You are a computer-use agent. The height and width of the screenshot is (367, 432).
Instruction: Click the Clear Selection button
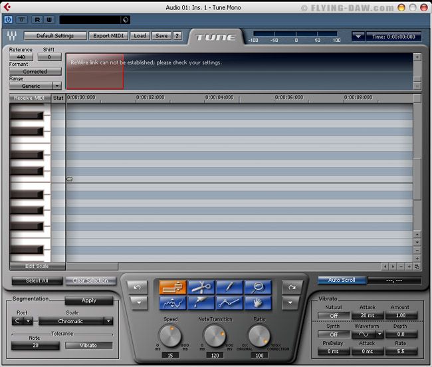[90, 281]
